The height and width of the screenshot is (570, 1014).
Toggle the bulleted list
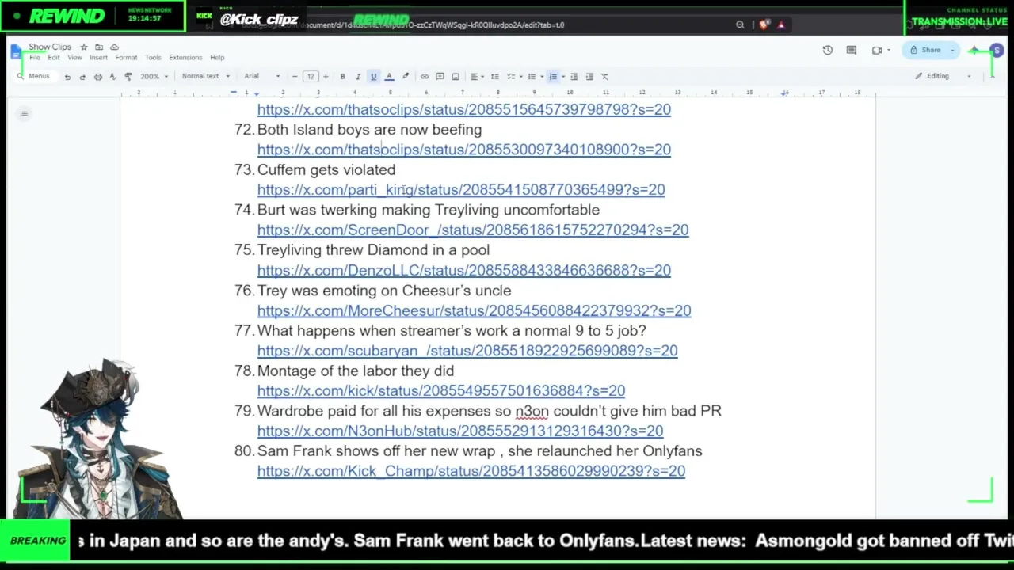pyautogui.click(x=532, y=77)
